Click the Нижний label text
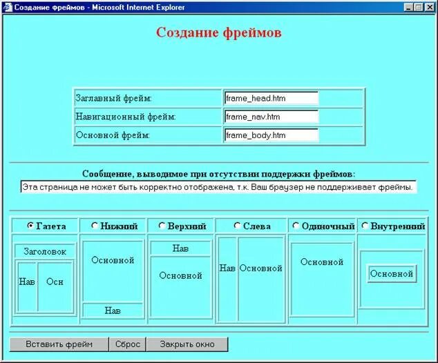Image resolution: width=438 pixels, height=363 pixels. pos(119,226)
